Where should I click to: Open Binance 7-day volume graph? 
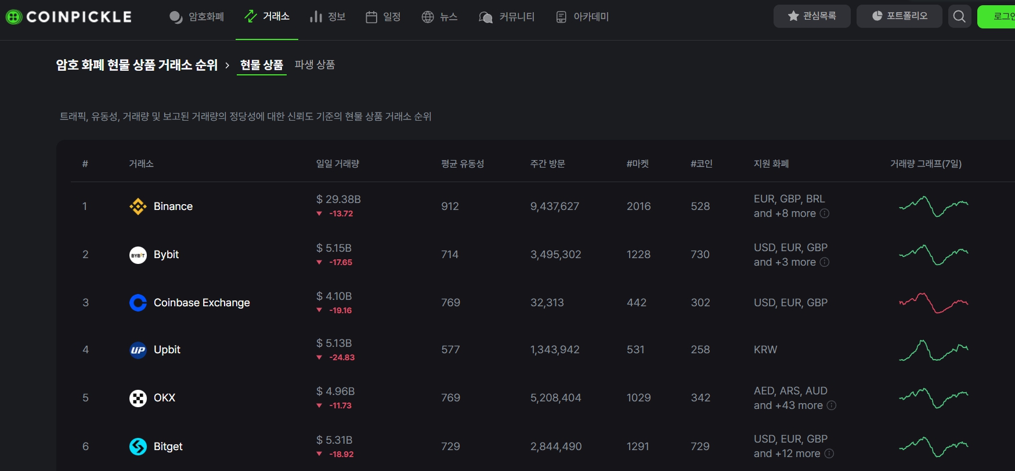[x=934, y=206]
